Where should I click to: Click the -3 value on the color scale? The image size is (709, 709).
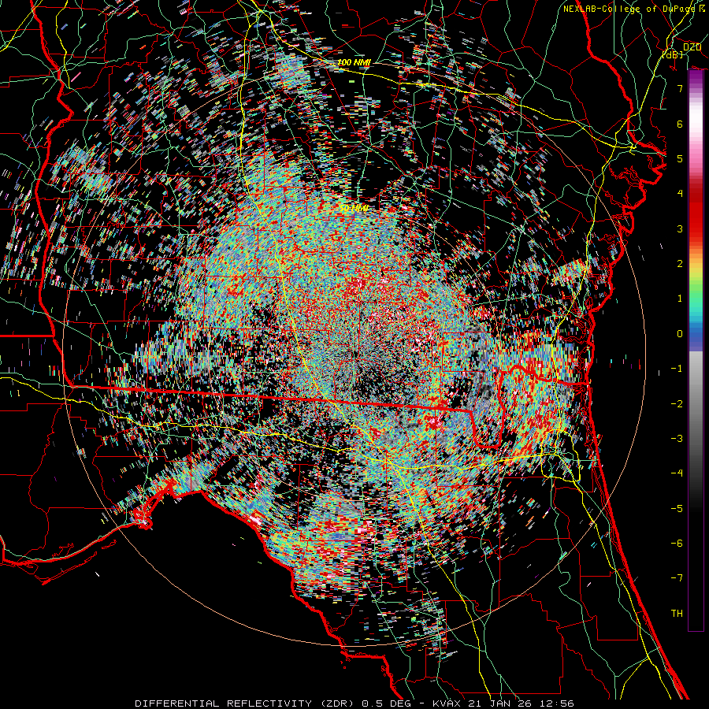coord(677,438)
